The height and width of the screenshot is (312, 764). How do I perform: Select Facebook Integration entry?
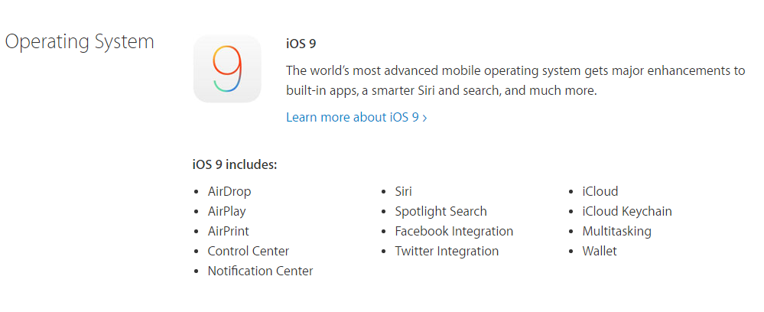click(454, 231)
